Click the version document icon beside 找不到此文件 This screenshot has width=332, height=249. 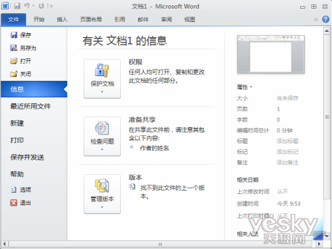[132, 187]
